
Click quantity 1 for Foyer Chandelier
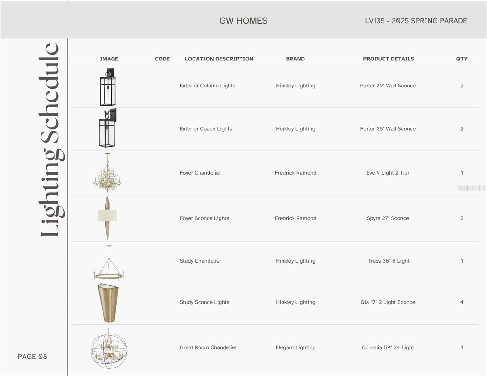point(462,173)
